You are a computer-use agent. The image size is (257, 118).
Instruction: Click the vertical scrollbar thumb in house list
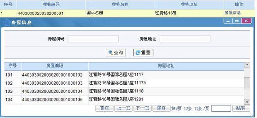(247, 83)
